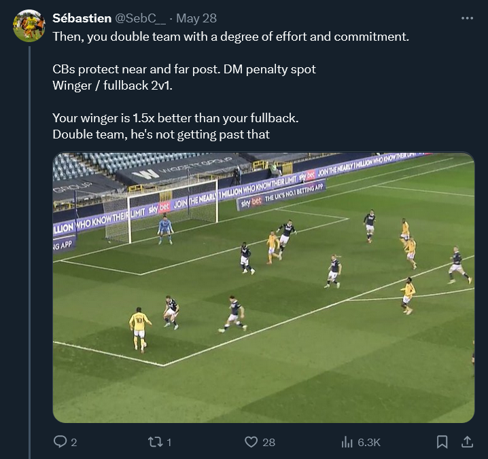Viewport: 488px width, 459px height.
Task: Bookmark this tweet
Action: tap(442, 442)
